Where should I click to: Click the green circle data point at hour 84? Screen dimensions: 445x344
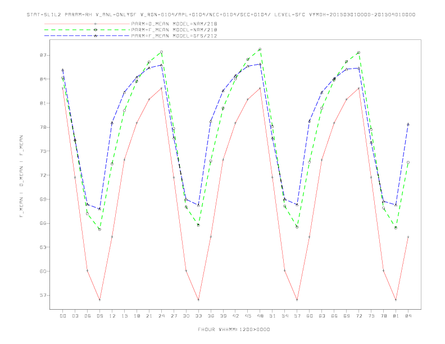coord(408,162)
